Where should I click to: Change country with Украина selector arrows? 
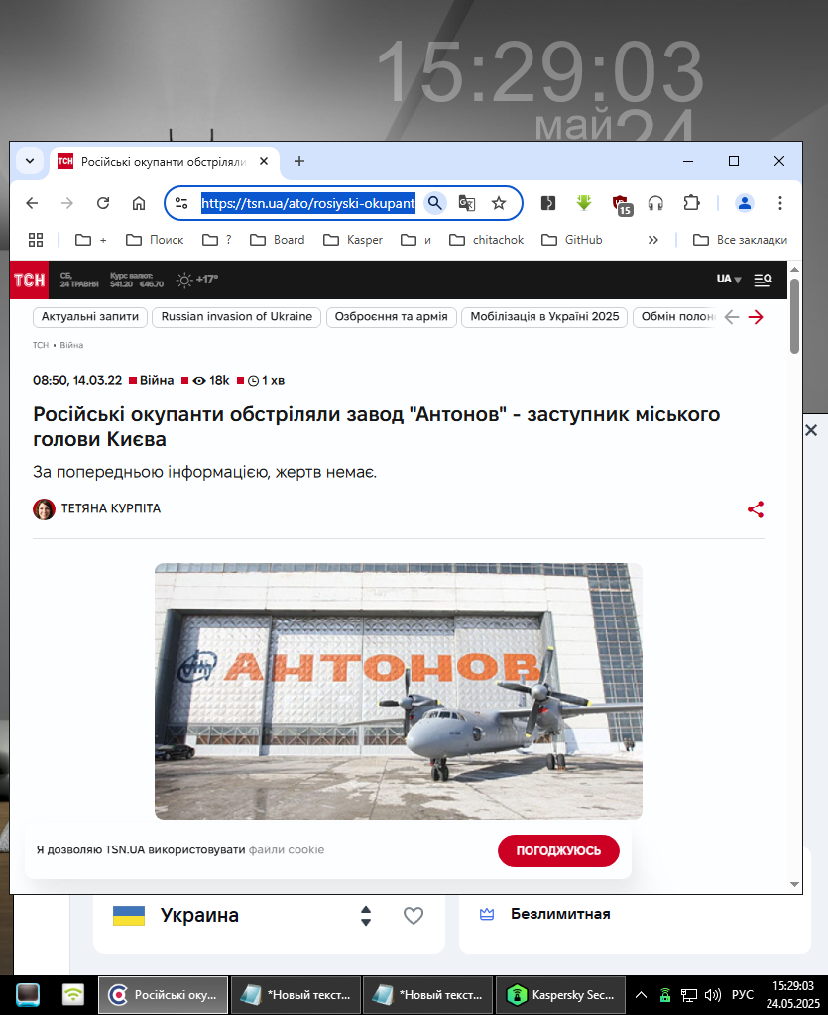coord(366,915)
